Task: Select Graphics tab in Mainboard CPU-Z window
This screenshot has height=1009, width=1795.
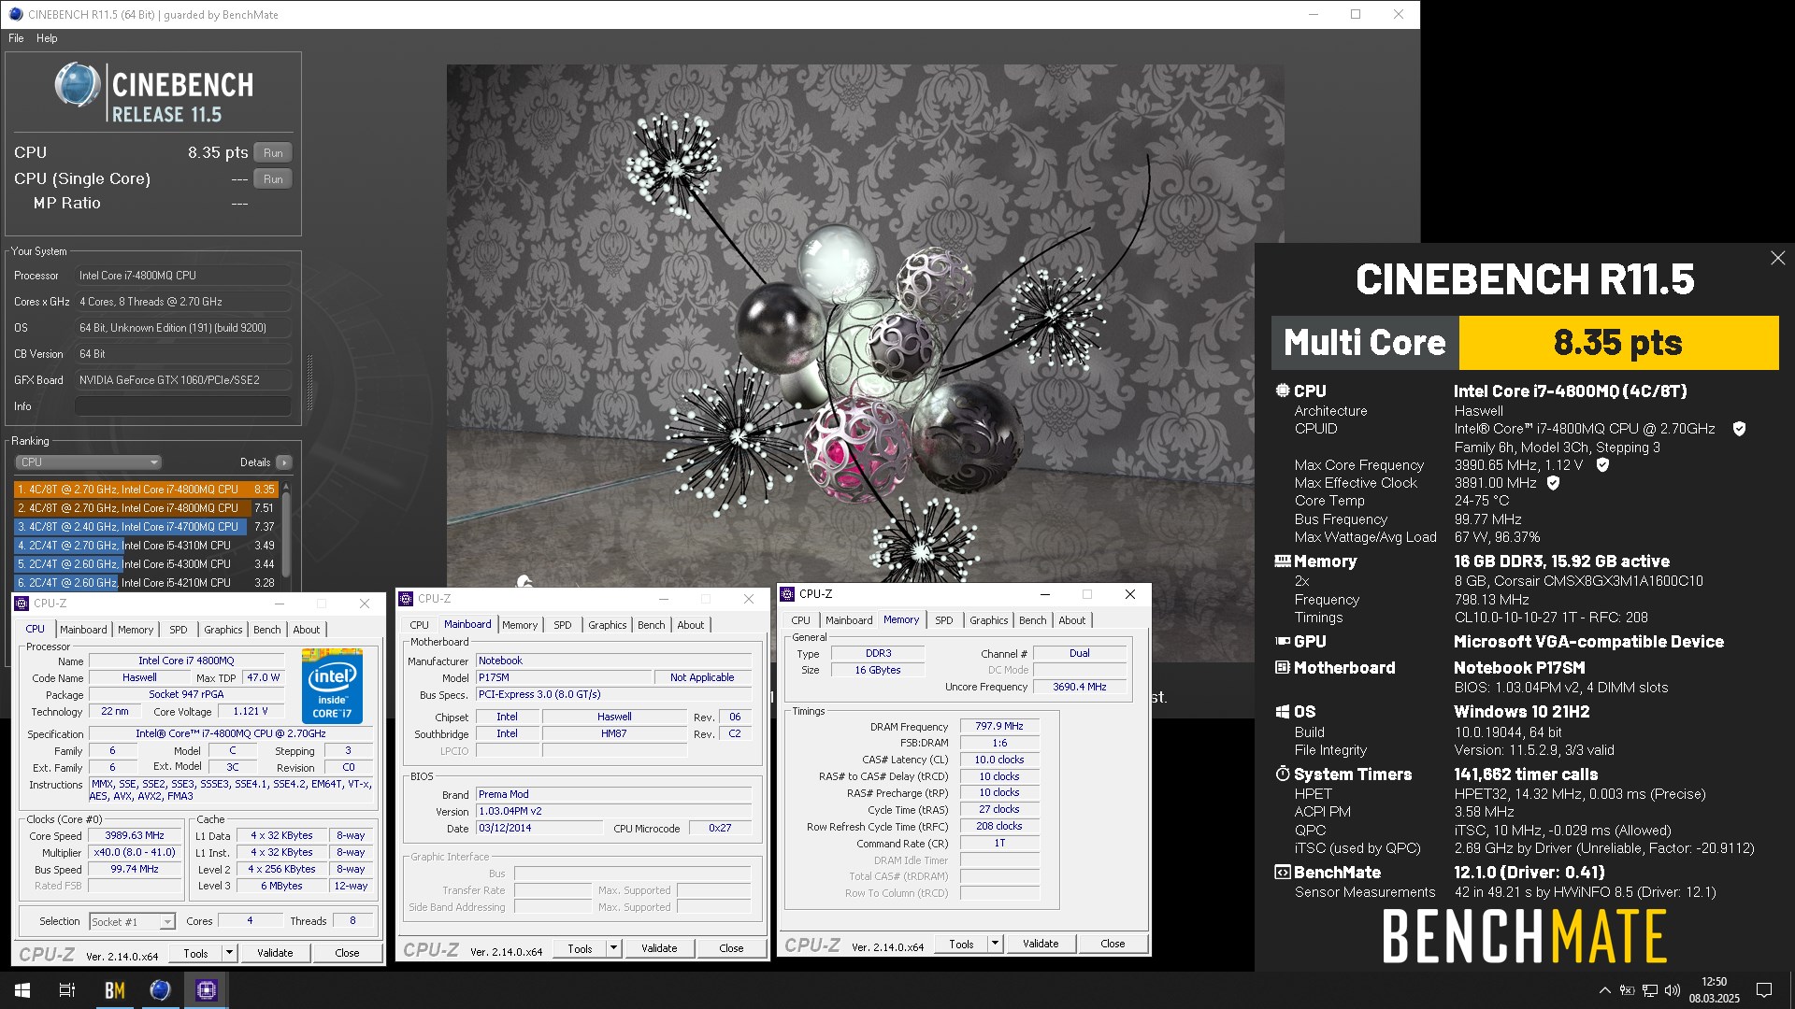Action: click(x=608, y=625)
